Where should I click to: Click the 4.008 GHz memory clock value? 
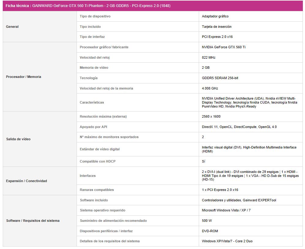click(210, 88)
